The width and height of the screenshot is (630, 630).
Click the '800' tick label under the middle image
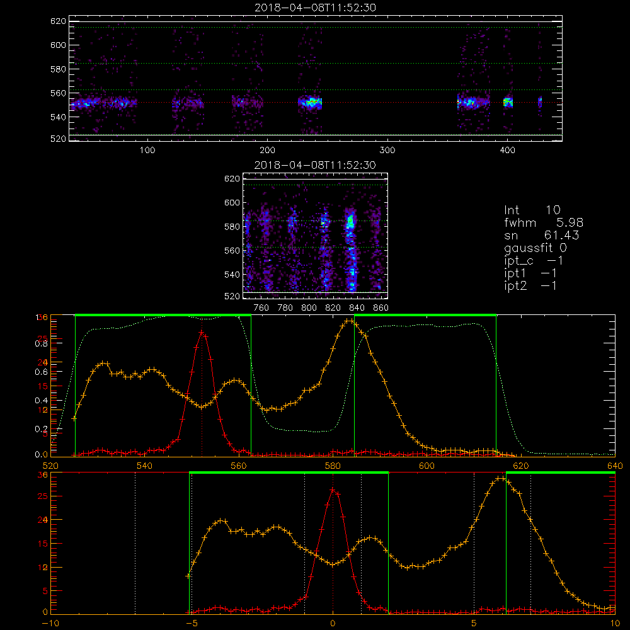(309, 308)
